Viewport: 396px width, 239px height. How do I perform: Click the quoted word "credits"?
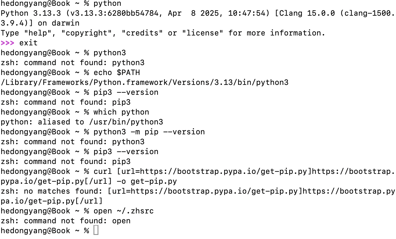pos(142,33)
